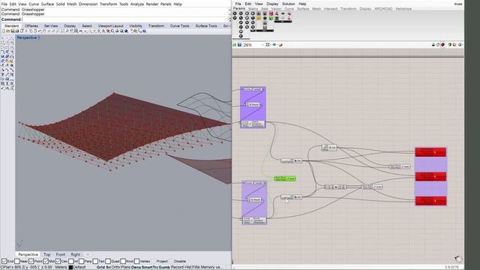Click the Grasshopper eye preview icon
Viewport: 480px width, 270px height.
point(274,45)
